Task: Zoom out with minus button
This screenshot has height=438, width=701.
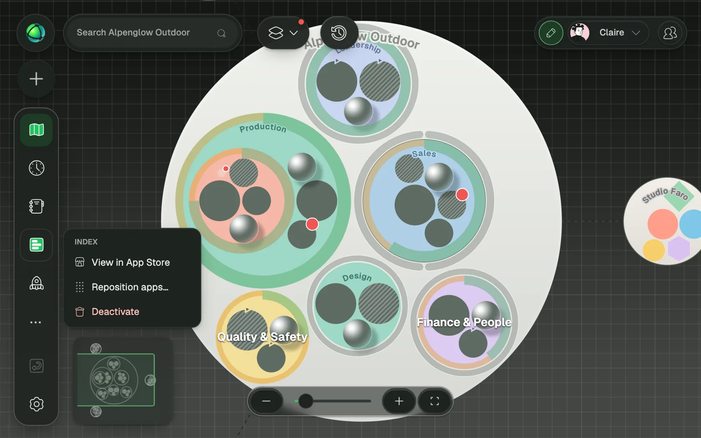Action: click(x=266, y=401)
